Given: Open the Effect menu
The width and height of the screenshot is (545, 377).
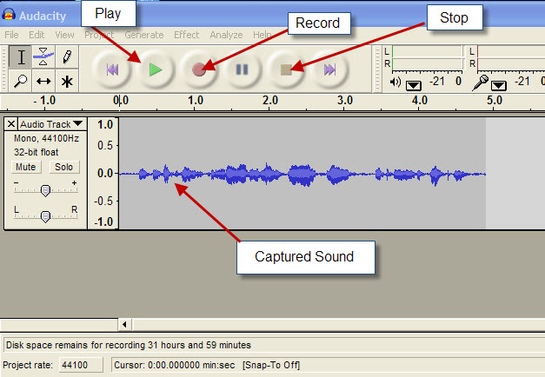Looking at the screenshot, I should [187, 35].
